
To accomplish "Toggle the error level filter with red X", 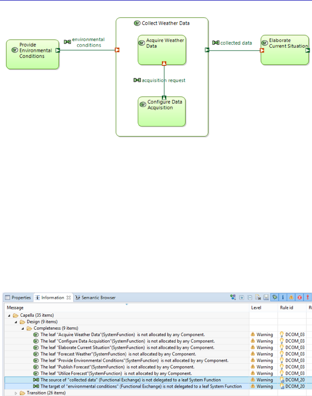I will [299, 297].
